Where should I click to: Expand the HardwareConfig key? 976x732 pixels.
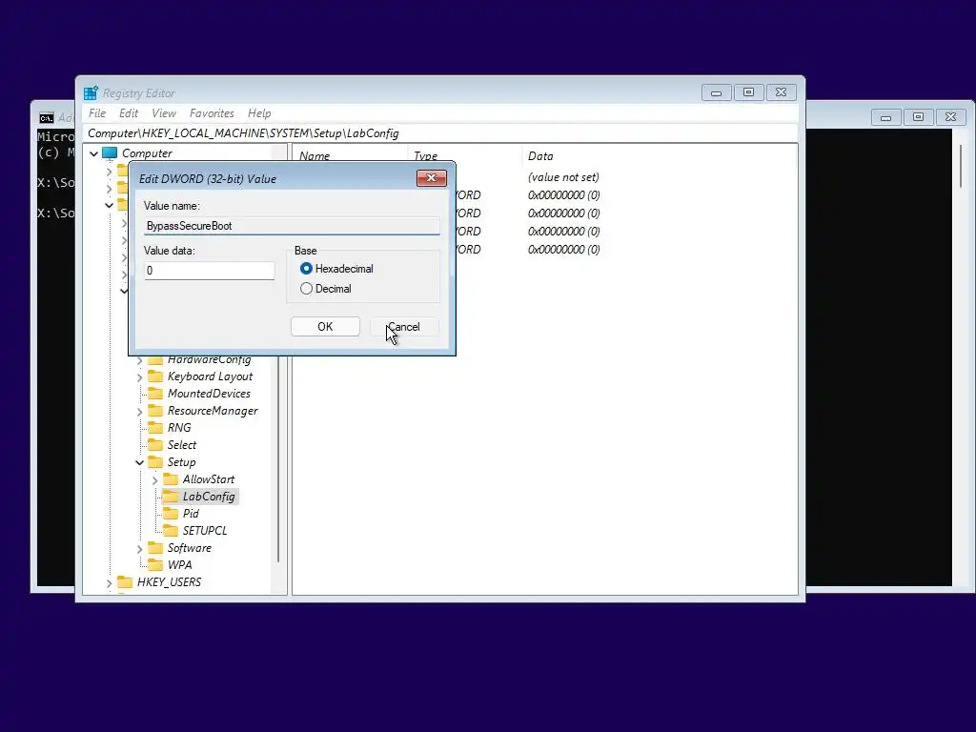(x=139, y=359)
